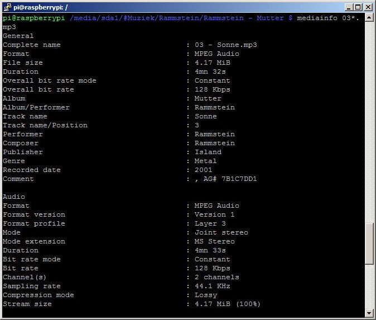Close the pi@raspberrypi terminal window

pyautogui.click(x=368, y=7)
